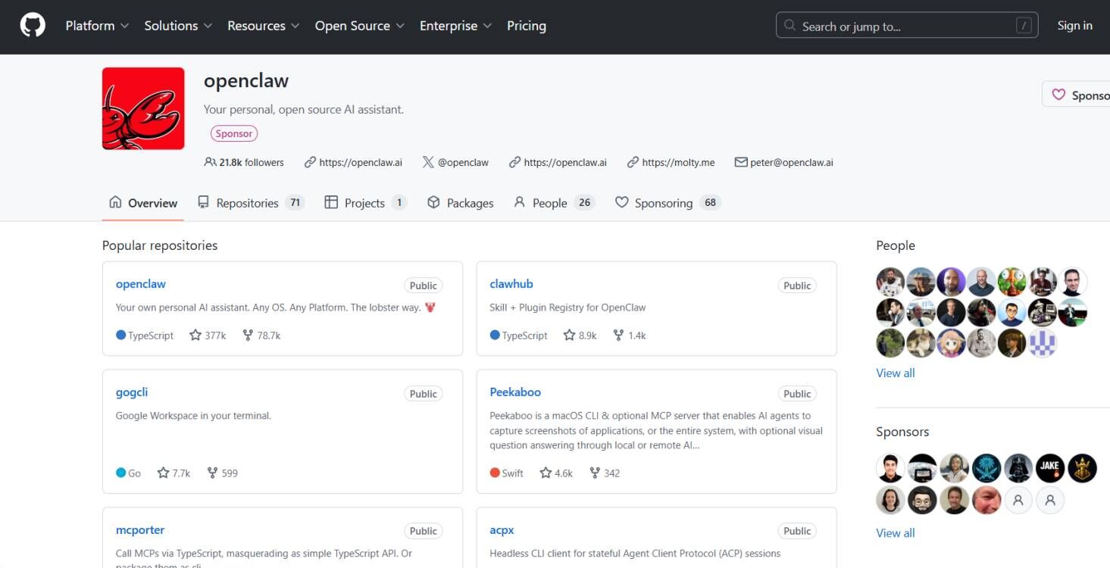Click View all under Sponsors
This screenshot has height=568, width=1110.
[x=895, y=532]
